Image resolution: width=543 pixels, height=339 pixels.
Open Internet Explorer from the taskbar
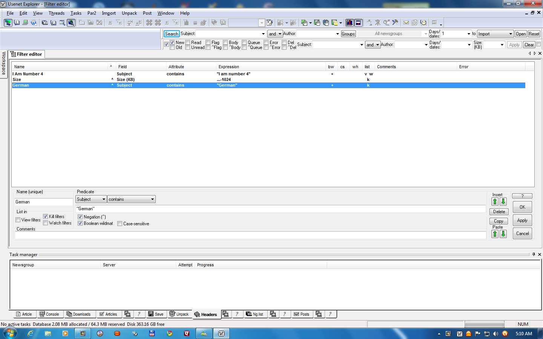click(31, 333)
